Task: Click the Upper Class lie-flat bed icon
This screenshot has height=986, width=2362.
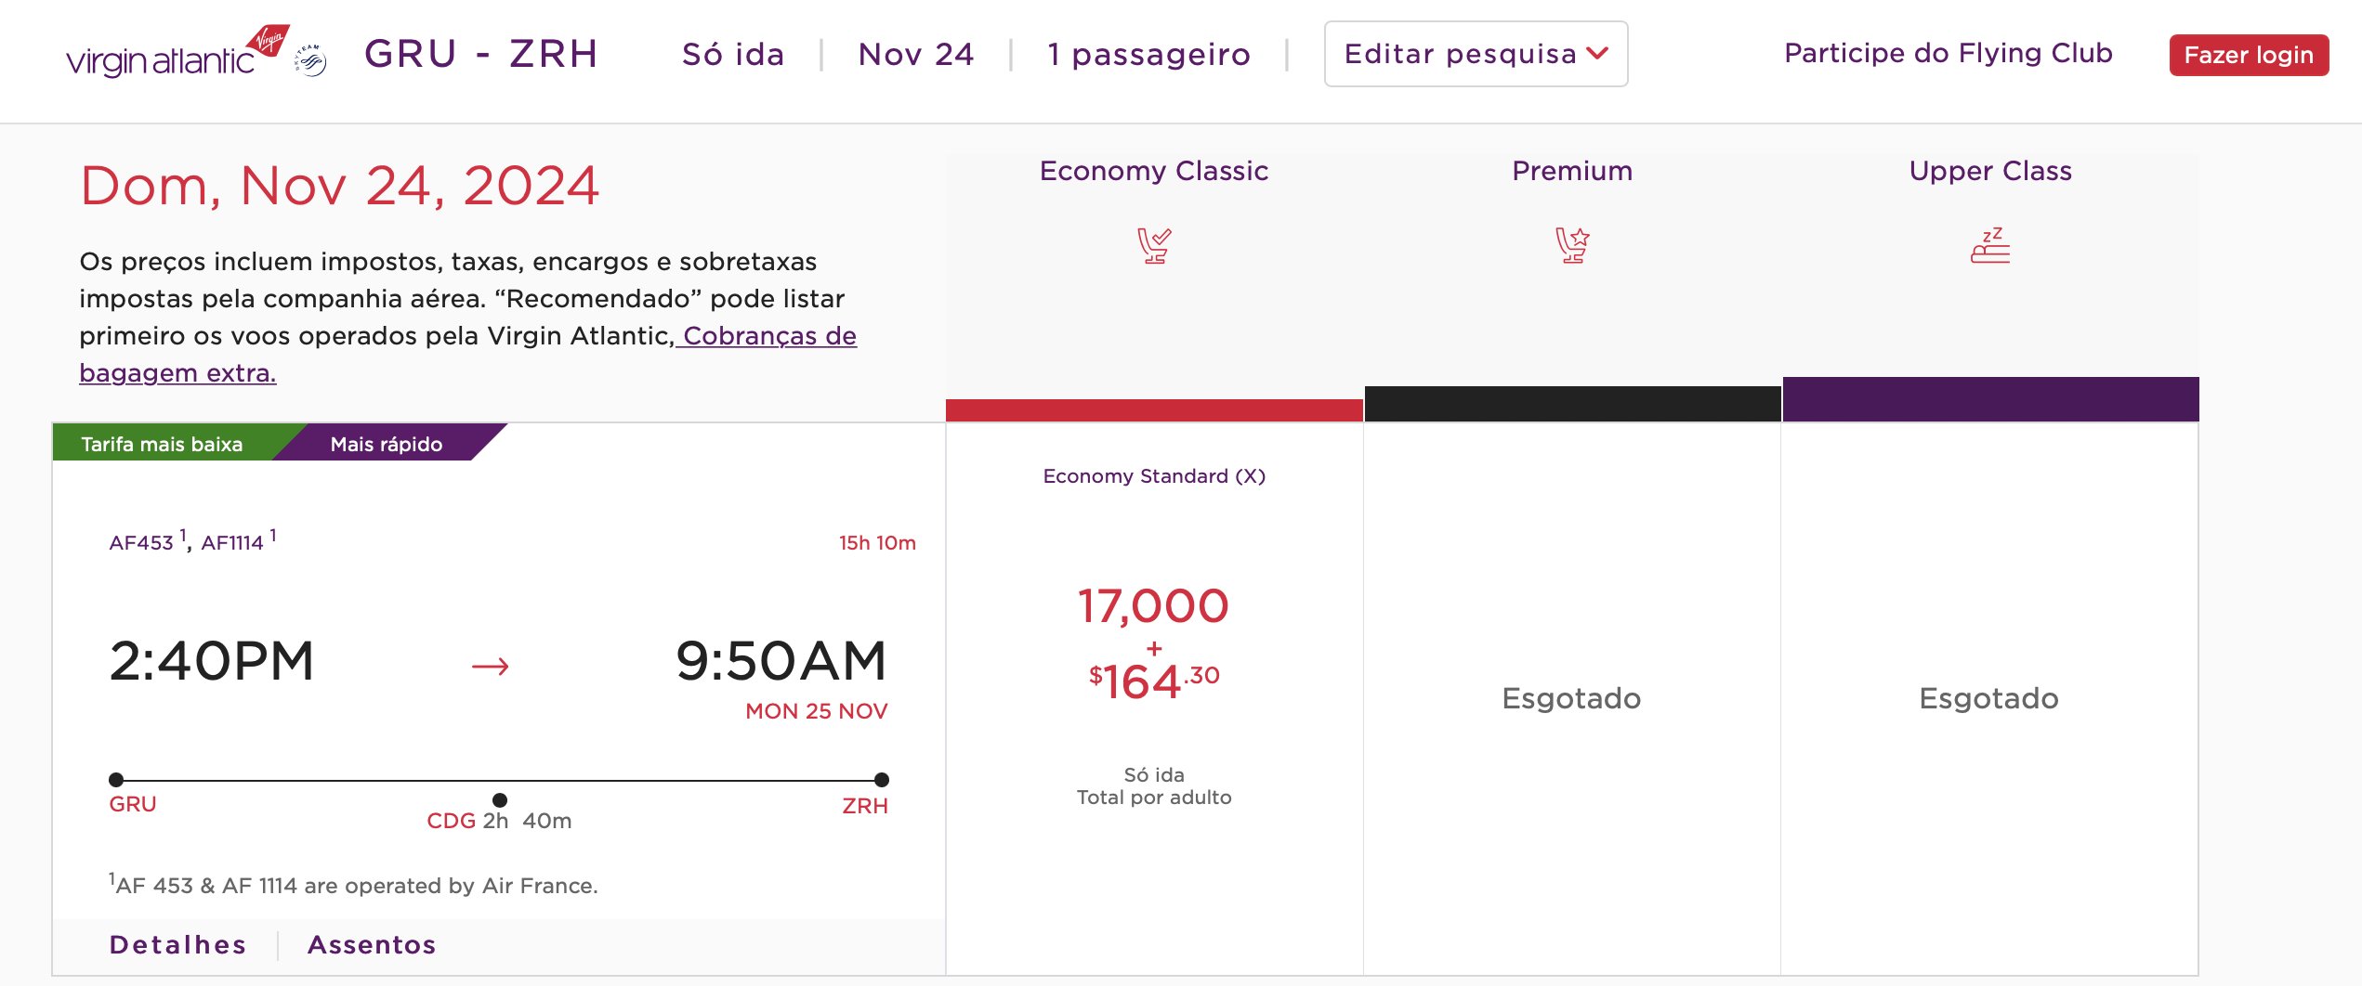Action: pyautogui.click(x=1990, y=246)
